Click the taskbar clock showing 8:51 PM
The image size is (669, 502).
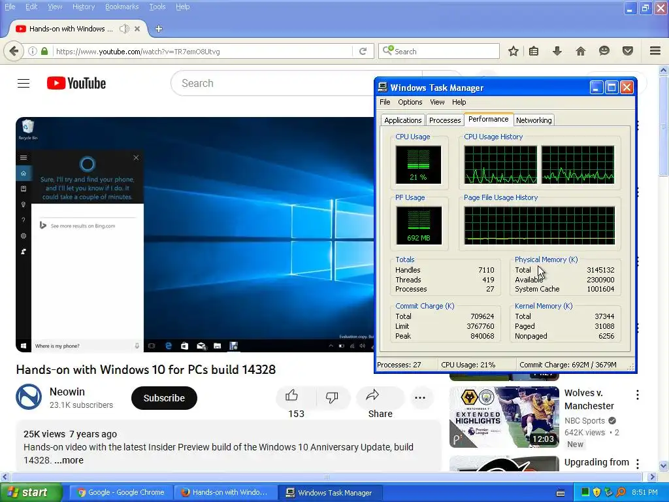(645, 492)
